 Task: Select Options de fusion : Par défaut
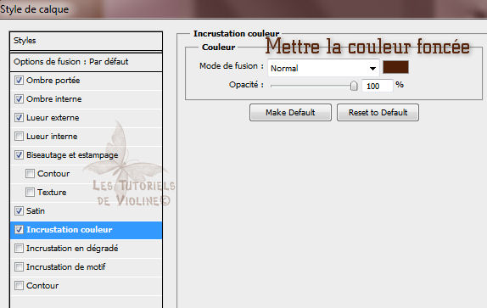pos(86,62)
